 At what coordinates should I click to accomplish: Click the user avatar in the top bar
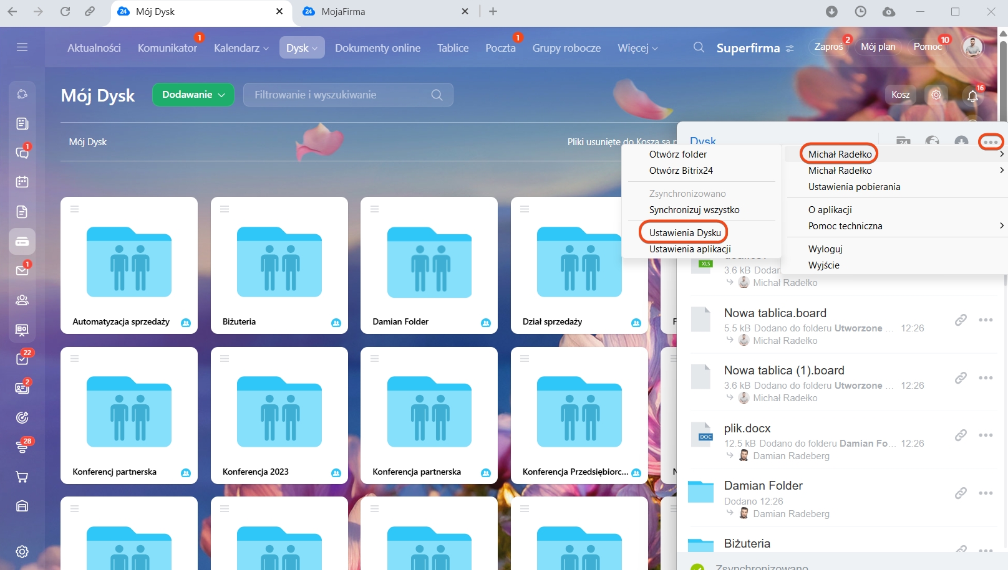pos(972,47)
